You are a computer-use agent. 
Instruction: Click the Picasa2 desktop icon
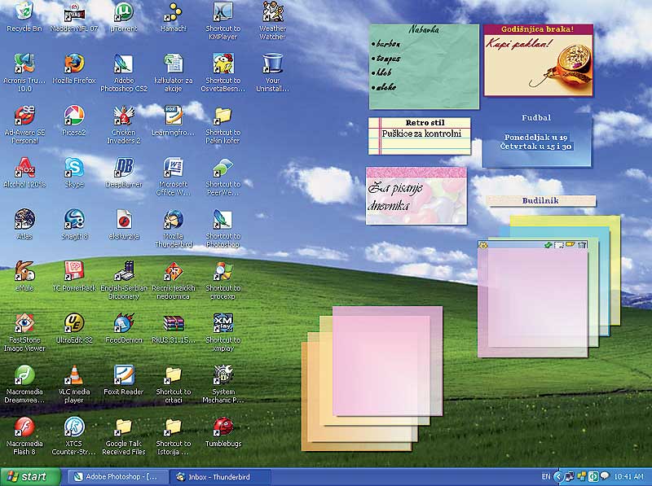point(74,116)
